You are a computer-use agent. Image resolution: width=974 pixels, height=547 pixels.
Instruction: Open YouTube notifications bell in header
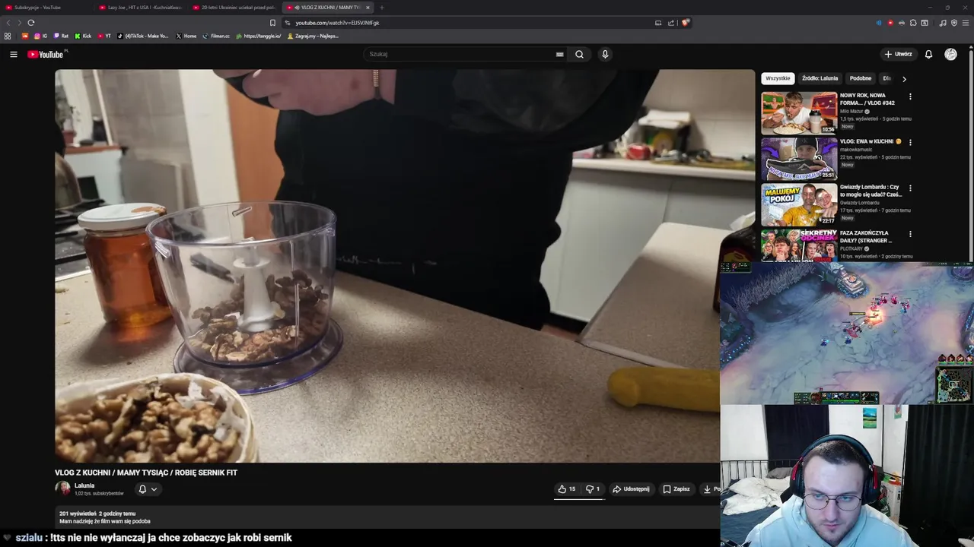[928, 54]
